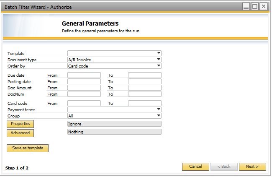Cancel the Batch Filter Wizard

point(195,167)
